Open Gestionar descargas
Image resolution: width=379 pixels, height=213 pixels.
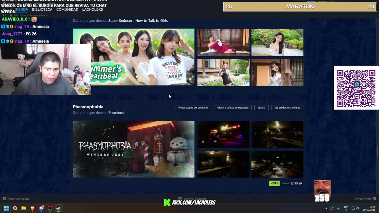pyautogui.click(x=195, y=199)
